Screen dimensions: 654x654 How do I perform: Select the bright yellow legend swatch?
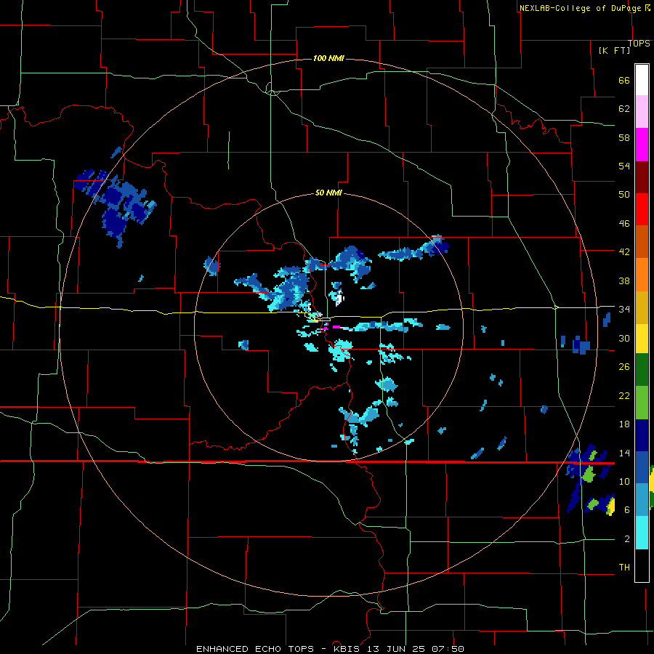642,339
